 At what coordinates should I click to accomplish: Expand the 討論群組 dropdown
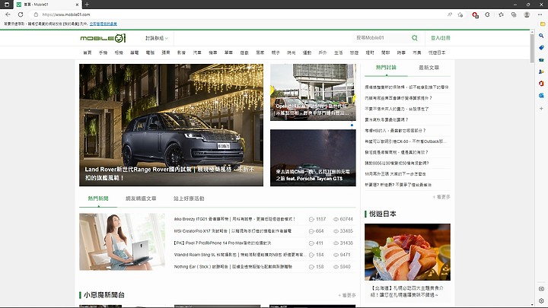coord(157,38)
